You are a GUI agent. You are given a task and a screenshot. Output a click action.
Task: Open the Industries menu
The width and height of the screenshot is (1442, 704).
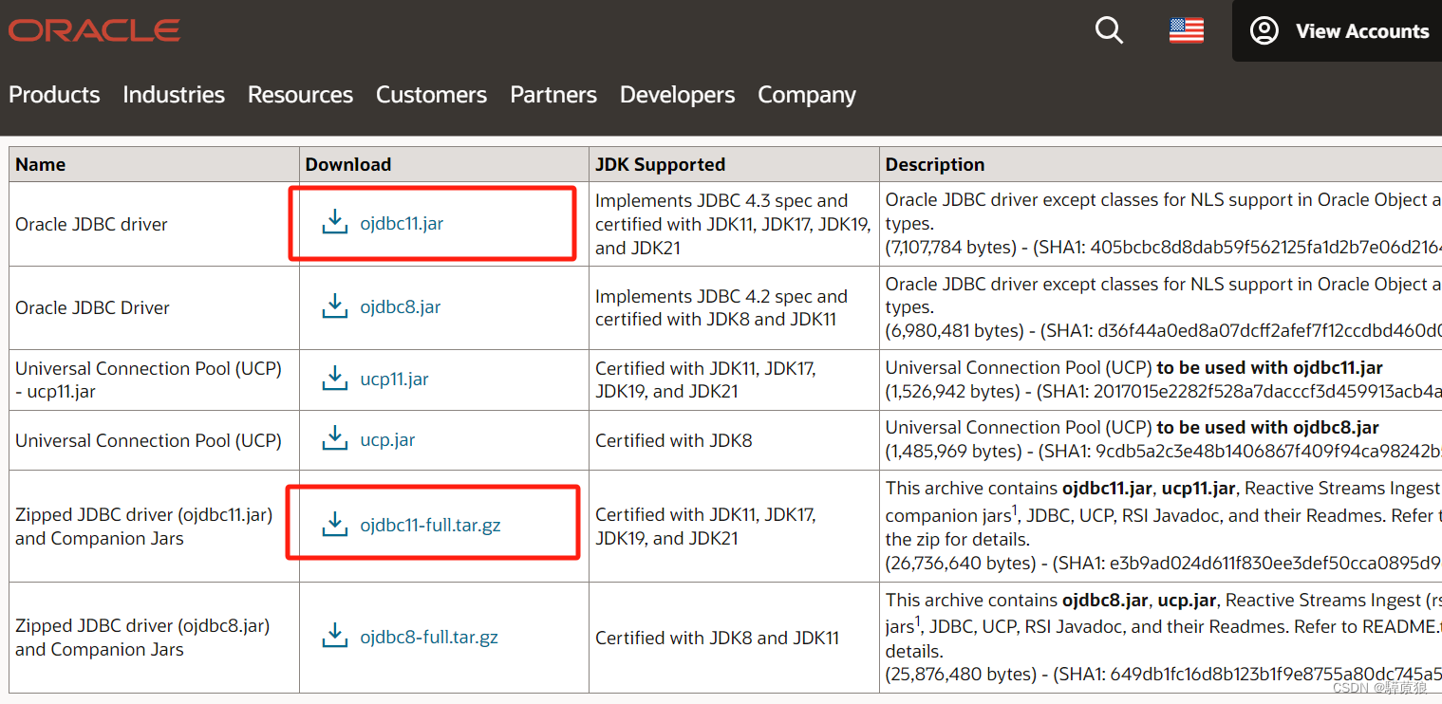click(174, 95)
